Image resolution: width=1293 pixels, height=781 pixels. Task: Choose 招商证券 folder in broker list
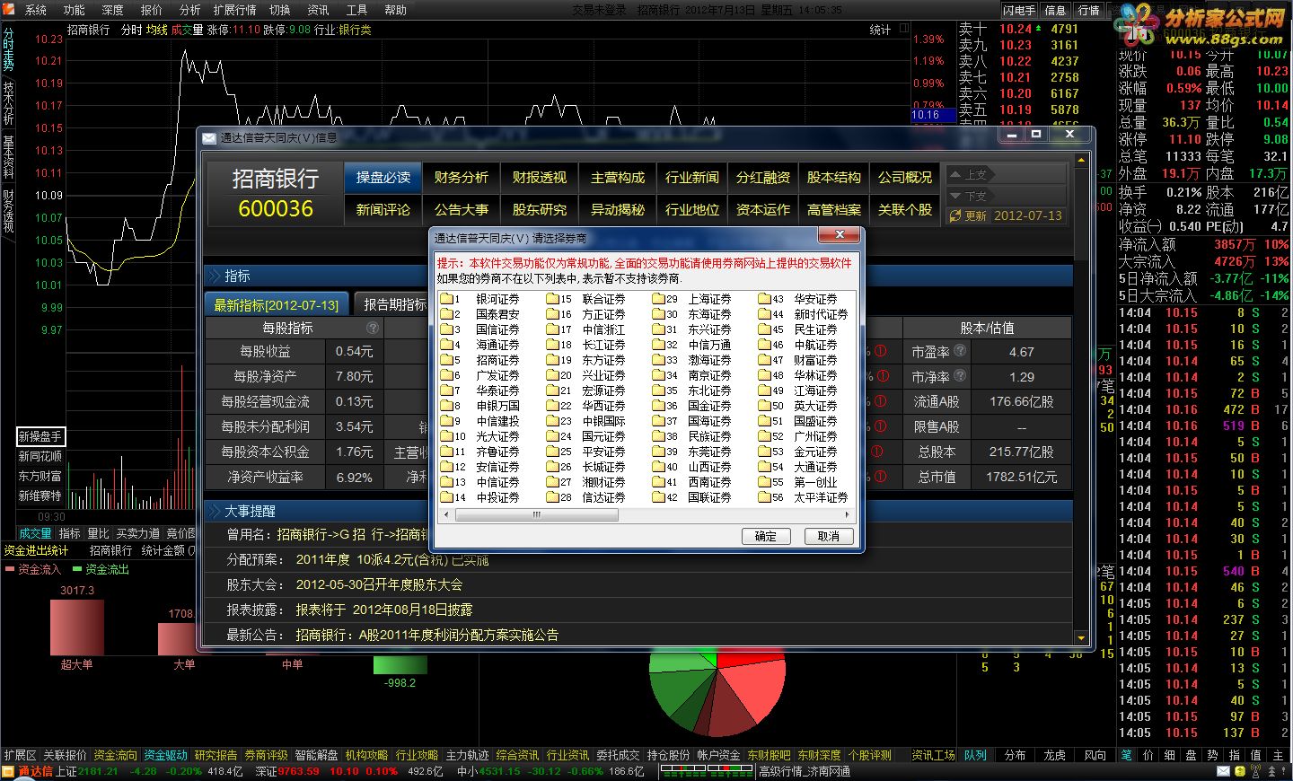click(x=480, y=360)
